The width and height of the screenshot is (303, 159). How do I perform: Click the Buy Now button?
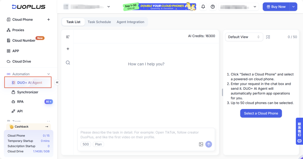[276, 7]
